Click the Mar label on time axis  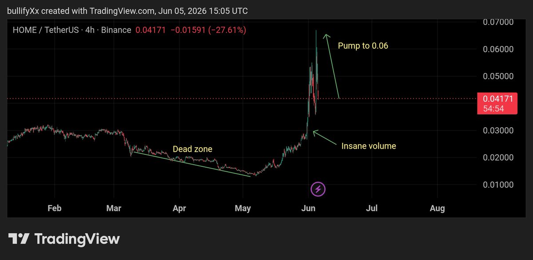pyautogui.click(x=114, y=208)
